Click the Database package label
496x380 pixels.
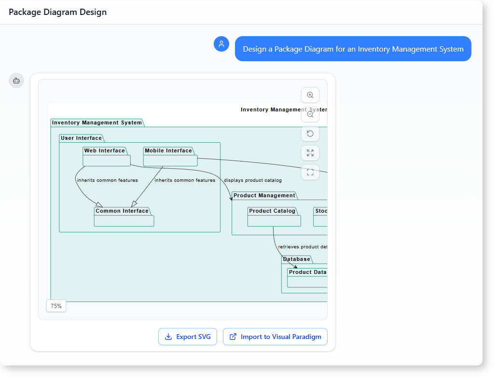click(296, 259)
